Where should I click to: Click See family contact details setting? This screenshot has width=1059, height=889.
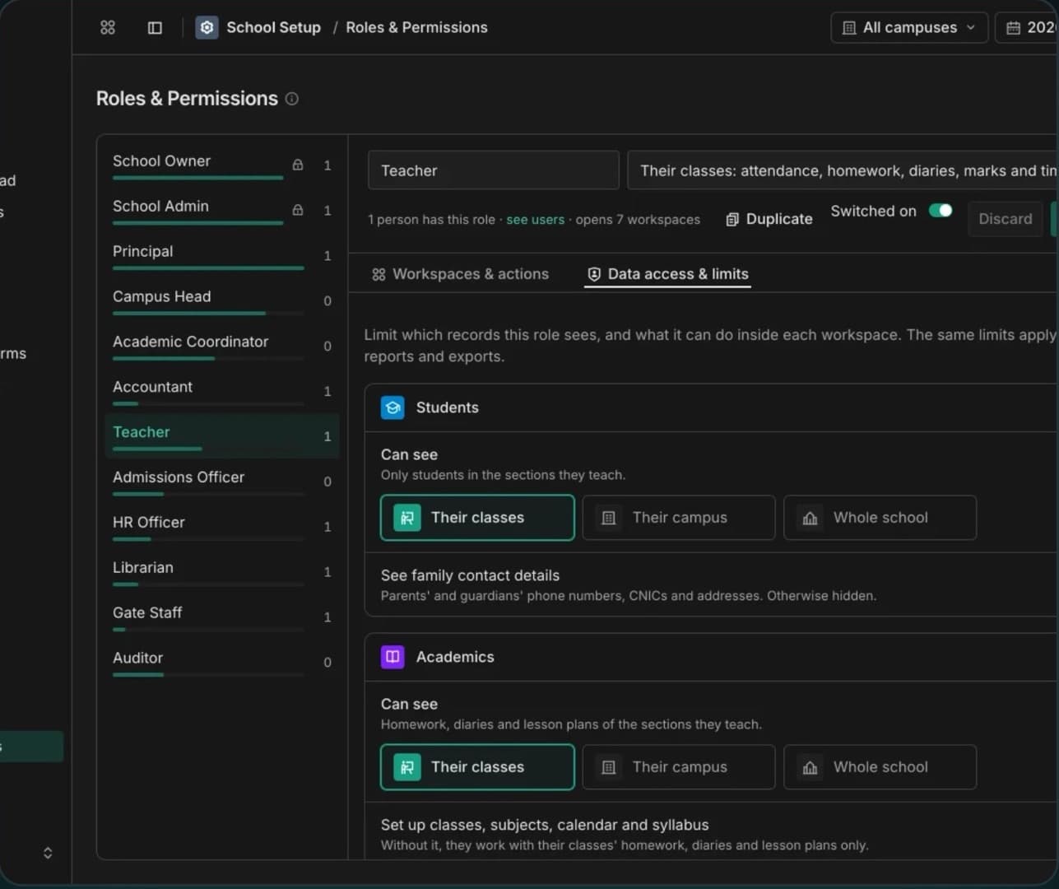click(712, 584)
